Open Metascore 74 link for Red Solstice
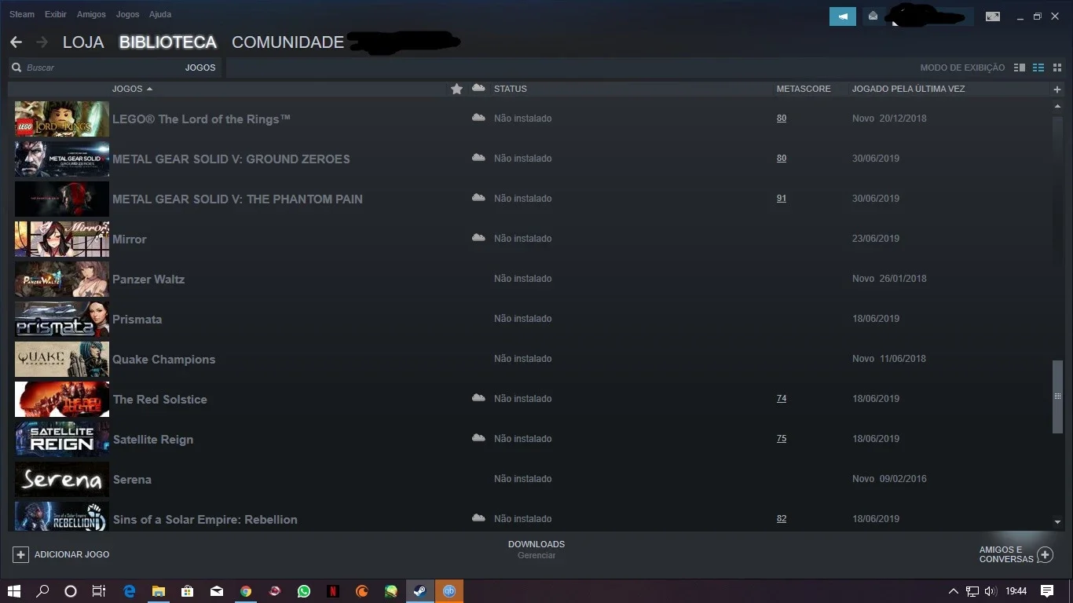1073x603 pixels. pos(782,399)
